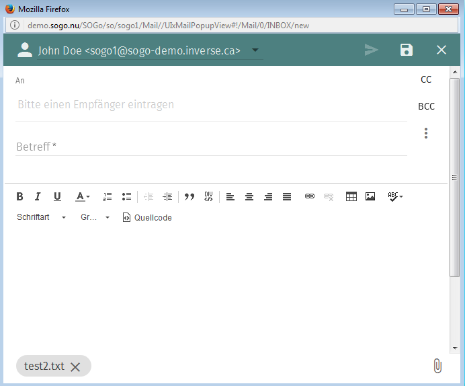Switch to Quellcode source view
Viewport: 465px width, 386px height.
pyautogui.click(x=147, y=217)
